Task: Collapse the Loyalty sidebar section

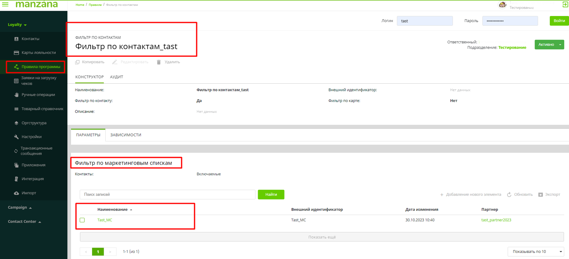Action: click(17, 25)
